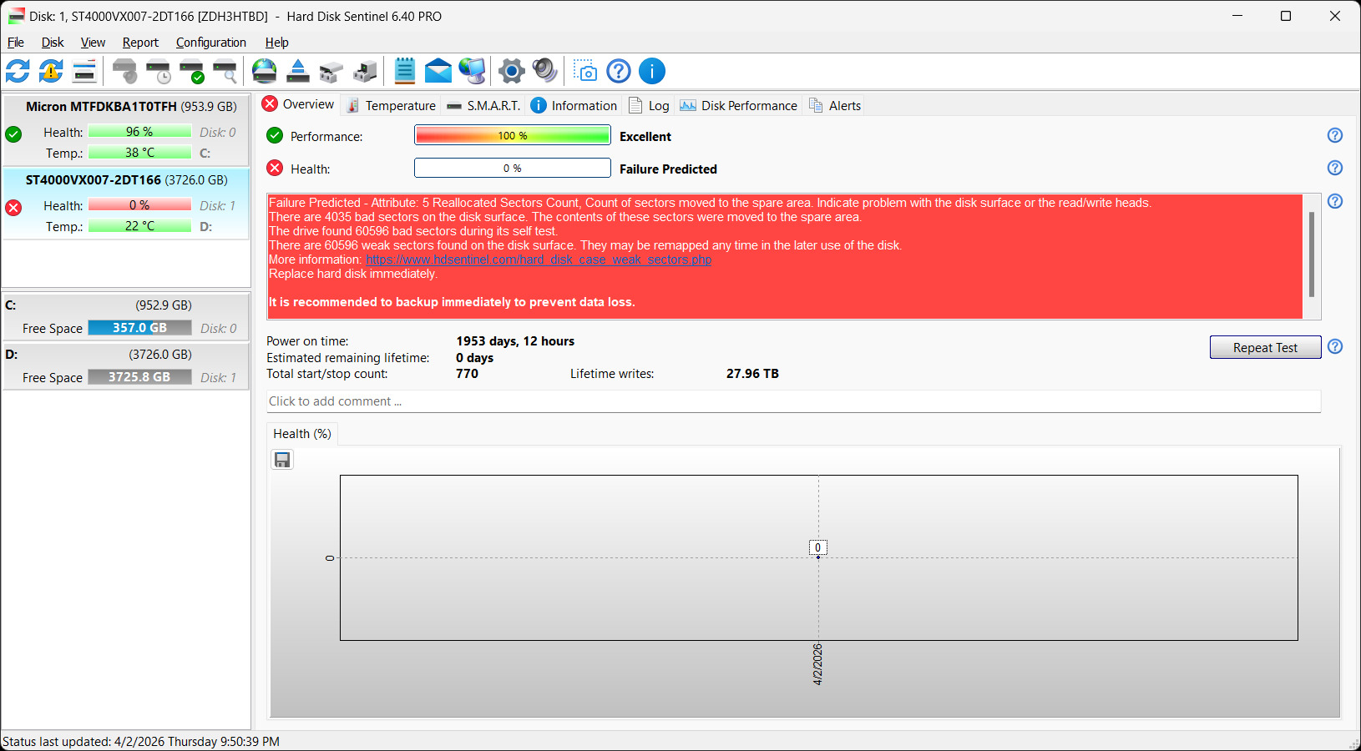Click the blue 'i' About toolbar icon

tap(652, 71)
